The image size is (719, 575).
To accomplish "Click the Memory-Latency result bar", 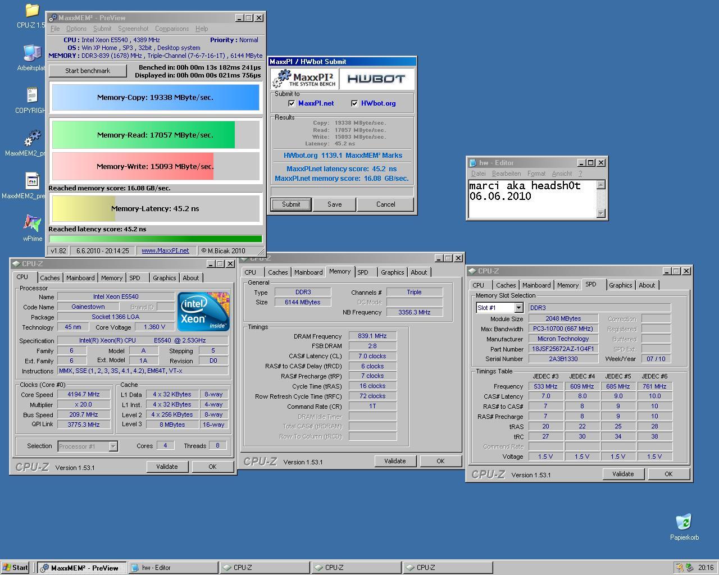I will (156, 208).
